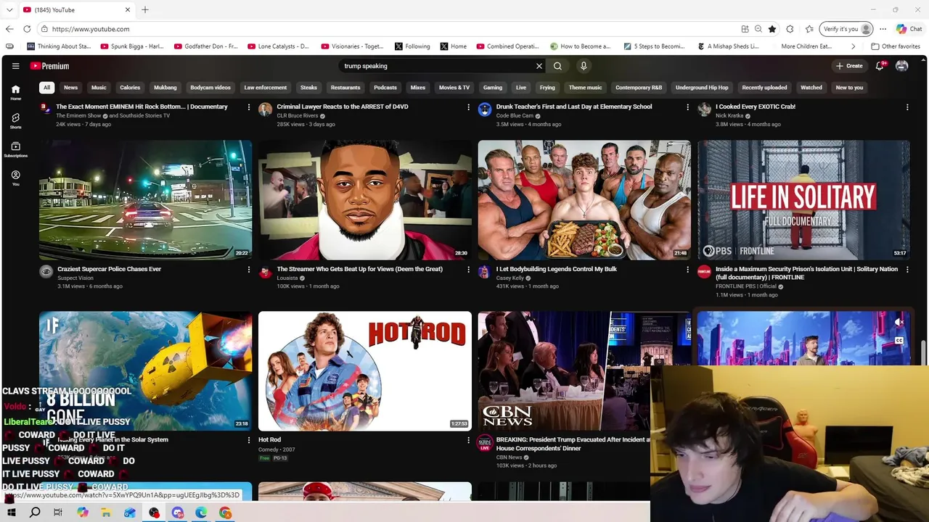The image size is (929, 522).
Task: Open the FRONTLINE PBS channel avatar
Action: click(704, 272)
